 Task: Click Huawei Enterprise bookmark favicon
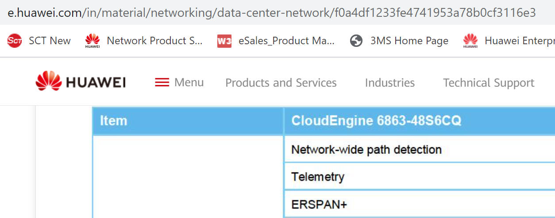tap(470, 41)
